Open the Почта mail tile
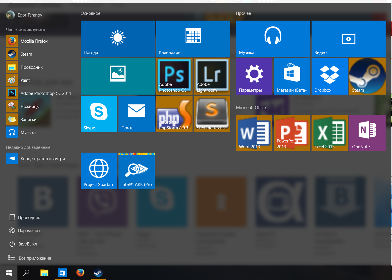This screenshot has height=280, width=392. (x=136, y=114)
